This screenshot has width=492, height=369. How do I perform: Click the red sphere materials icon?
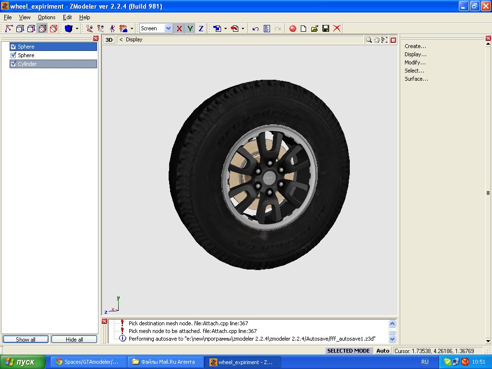click(x=293, y=28)
